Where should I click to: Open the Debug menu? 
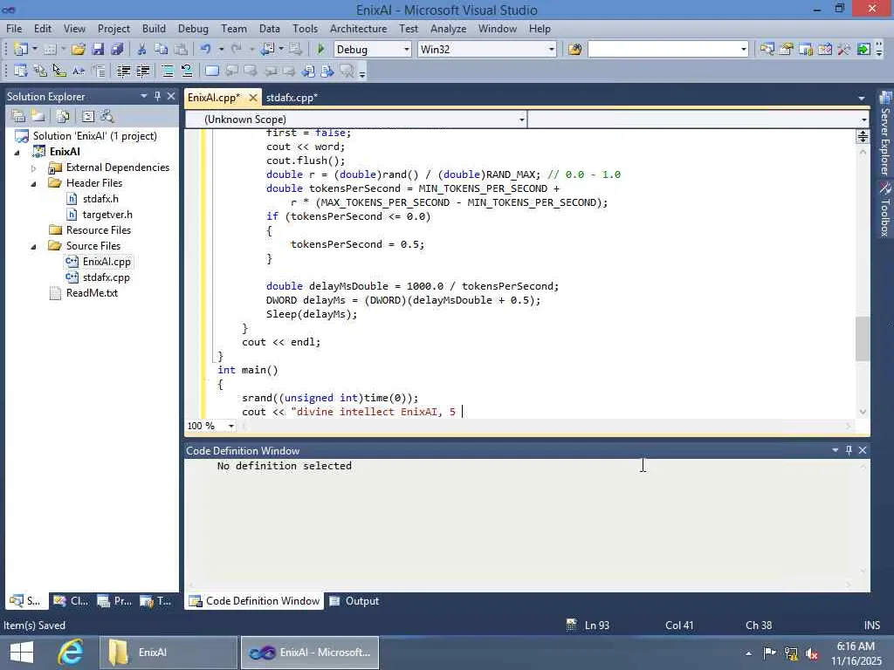coord(193,29)
